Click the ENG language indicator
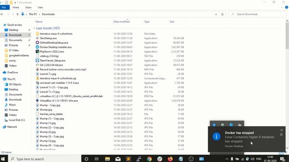This screenshot has height=162, width=289. tap(259, 159)
